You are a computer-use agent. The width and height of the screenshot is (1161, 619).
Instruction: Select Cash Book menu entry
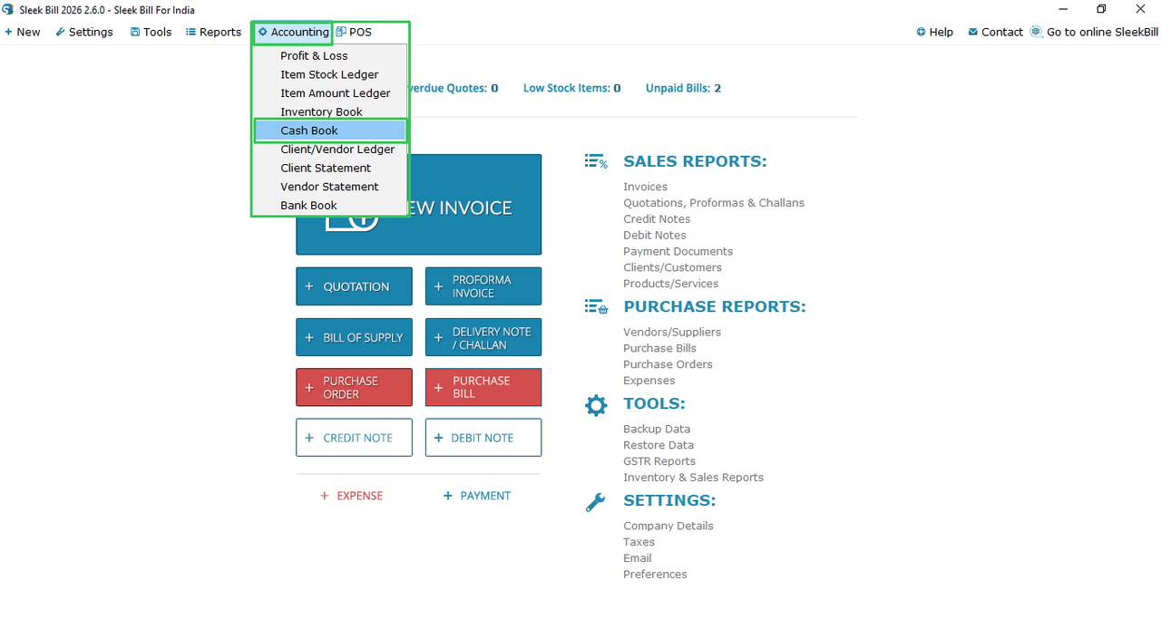click(x=330, y=131)
